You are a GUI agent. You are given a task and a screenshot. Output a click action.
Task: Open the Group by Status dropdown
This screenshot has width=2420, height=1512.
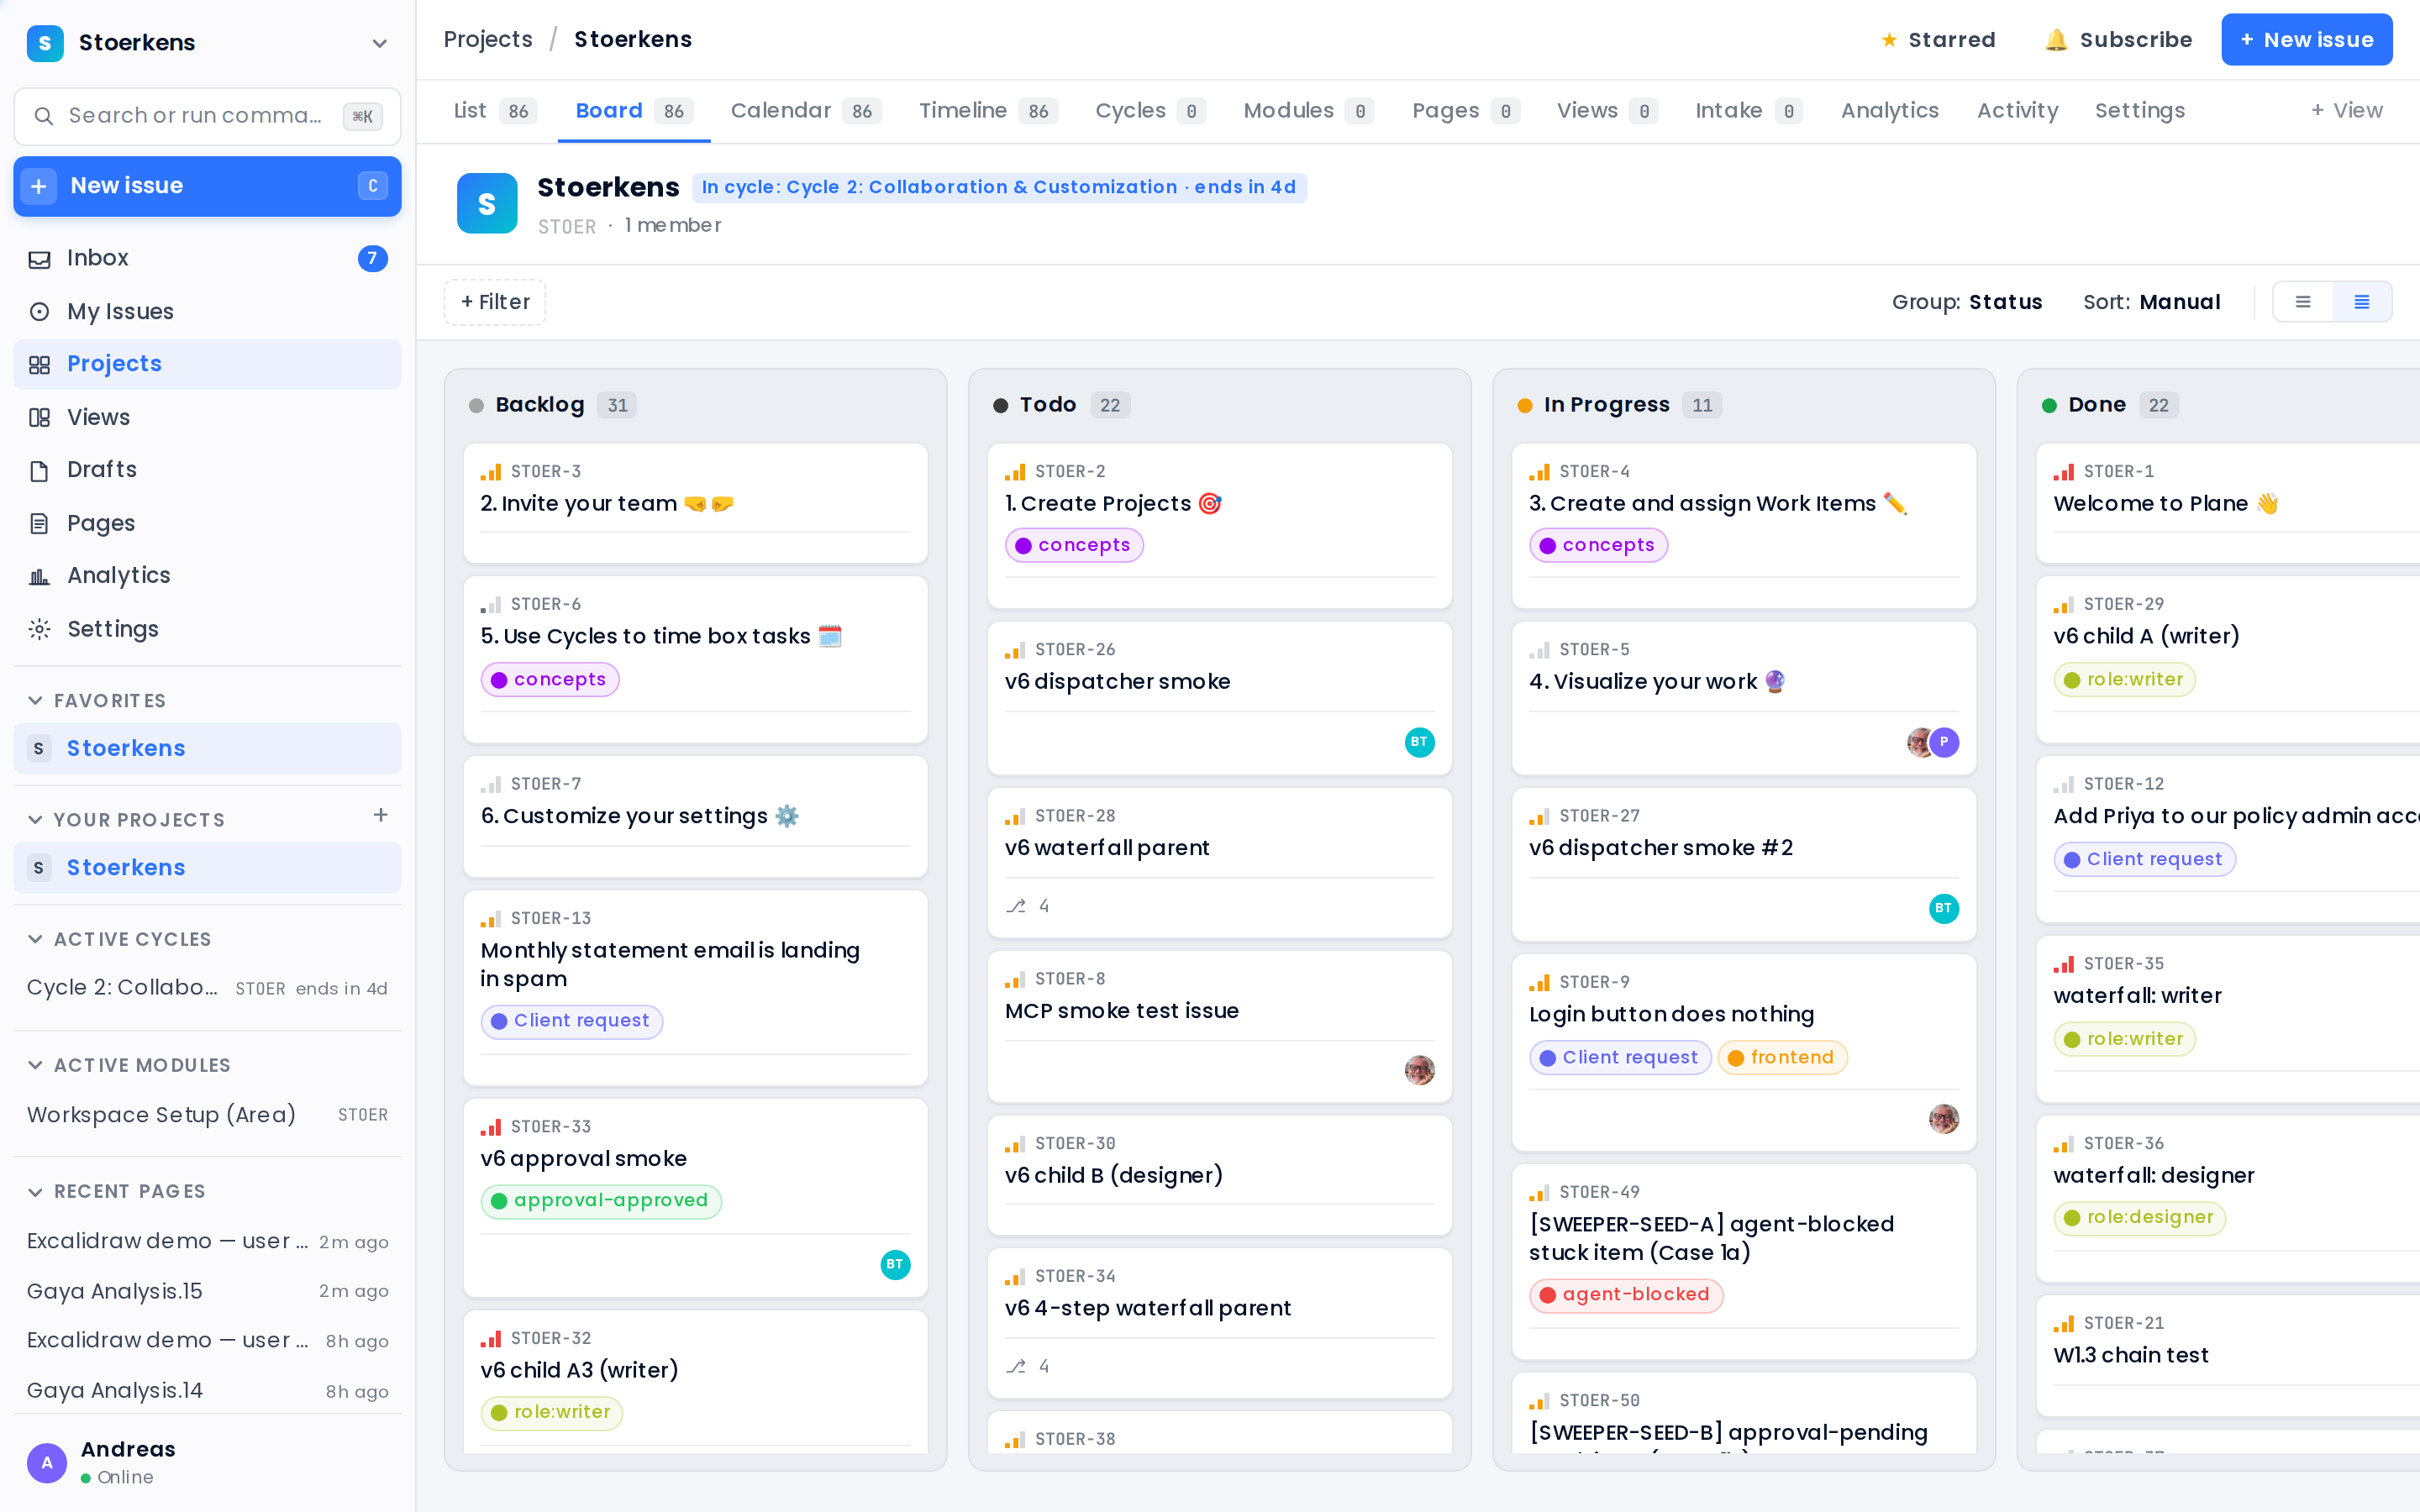coord(1966,302)
